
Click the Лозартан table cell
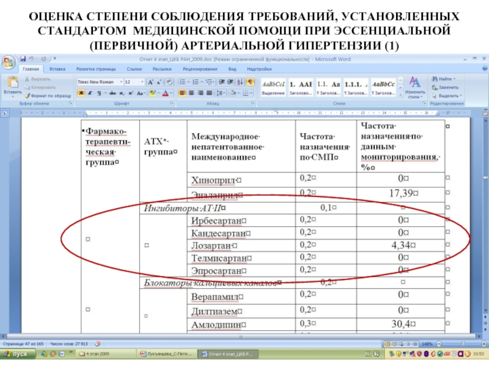point(241,246)
